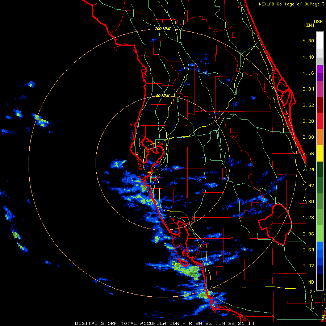This screenshot has width=326, height=326.
Task: Pick the bright red swatch in the scale
Action: (320, 121)
